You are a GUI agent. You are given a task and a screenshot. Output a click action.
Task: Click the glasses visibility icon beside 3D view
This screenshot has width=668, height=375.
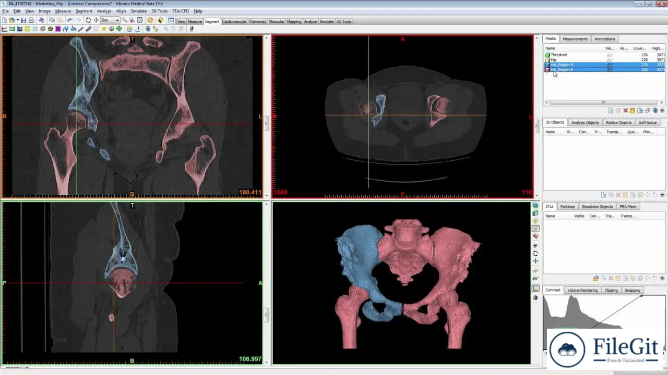535,279
